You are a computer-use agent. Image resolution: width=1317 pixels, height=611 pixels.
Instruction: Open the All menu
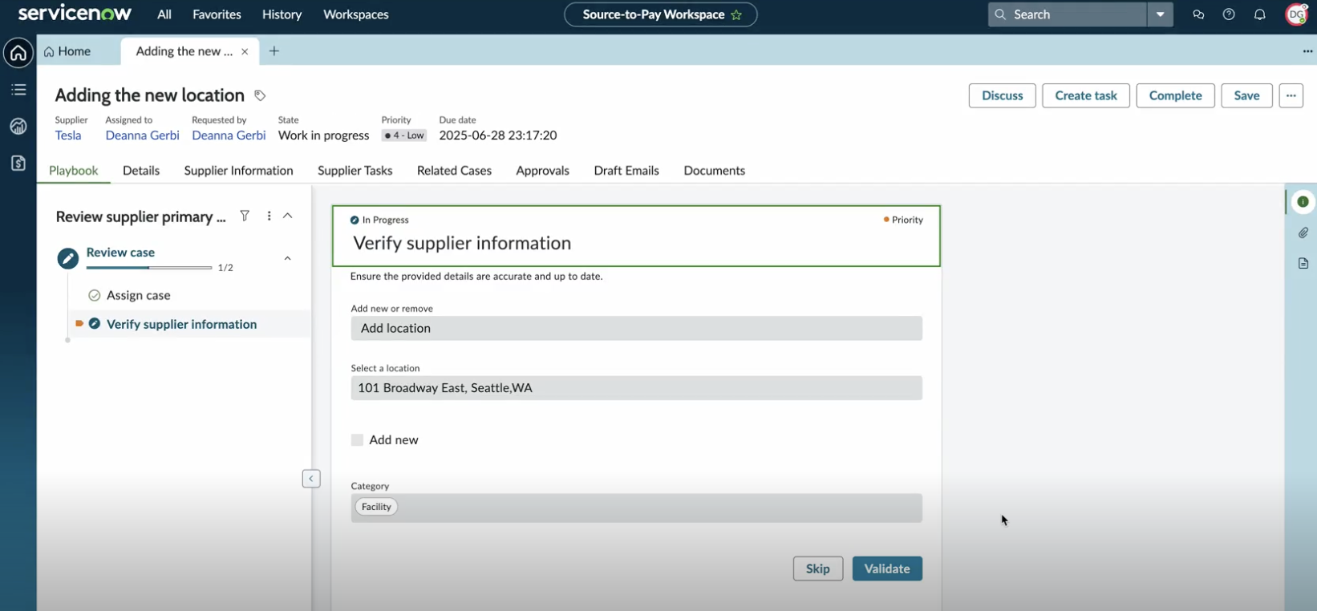[164, 14]
